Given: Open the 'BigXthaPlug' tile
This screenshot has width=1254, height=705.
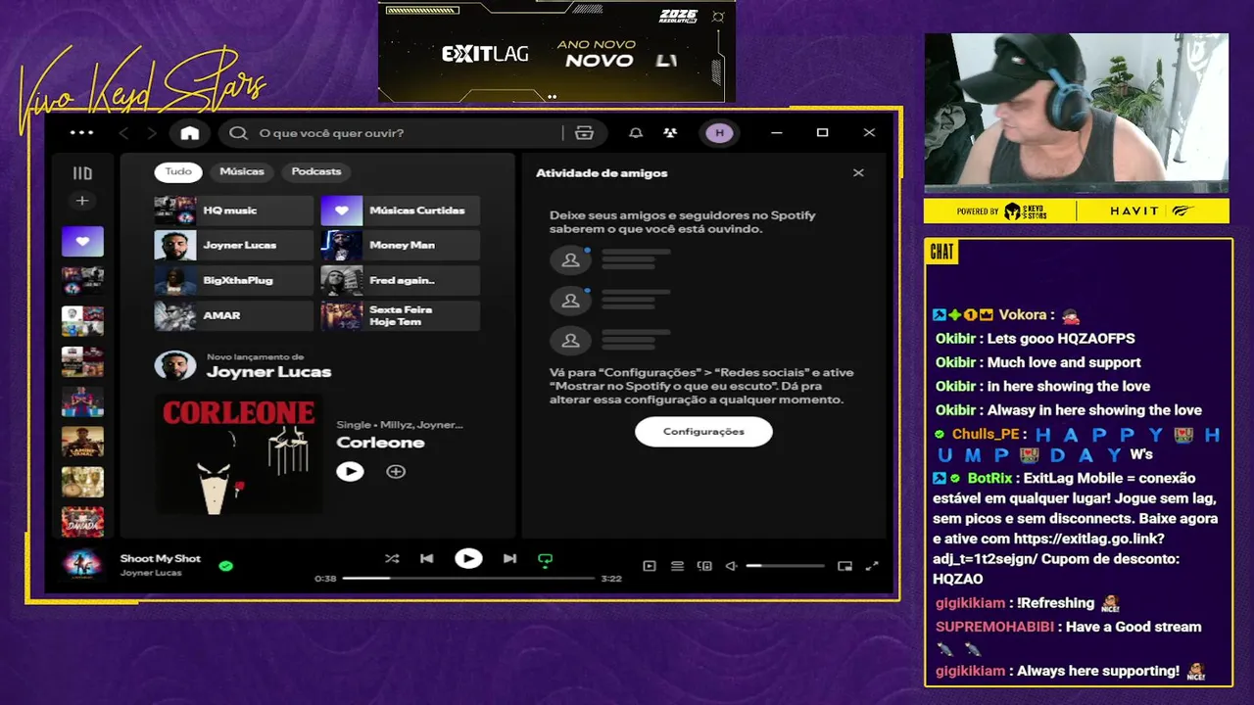Looking at the screenshot, I should tap(233, 281).
